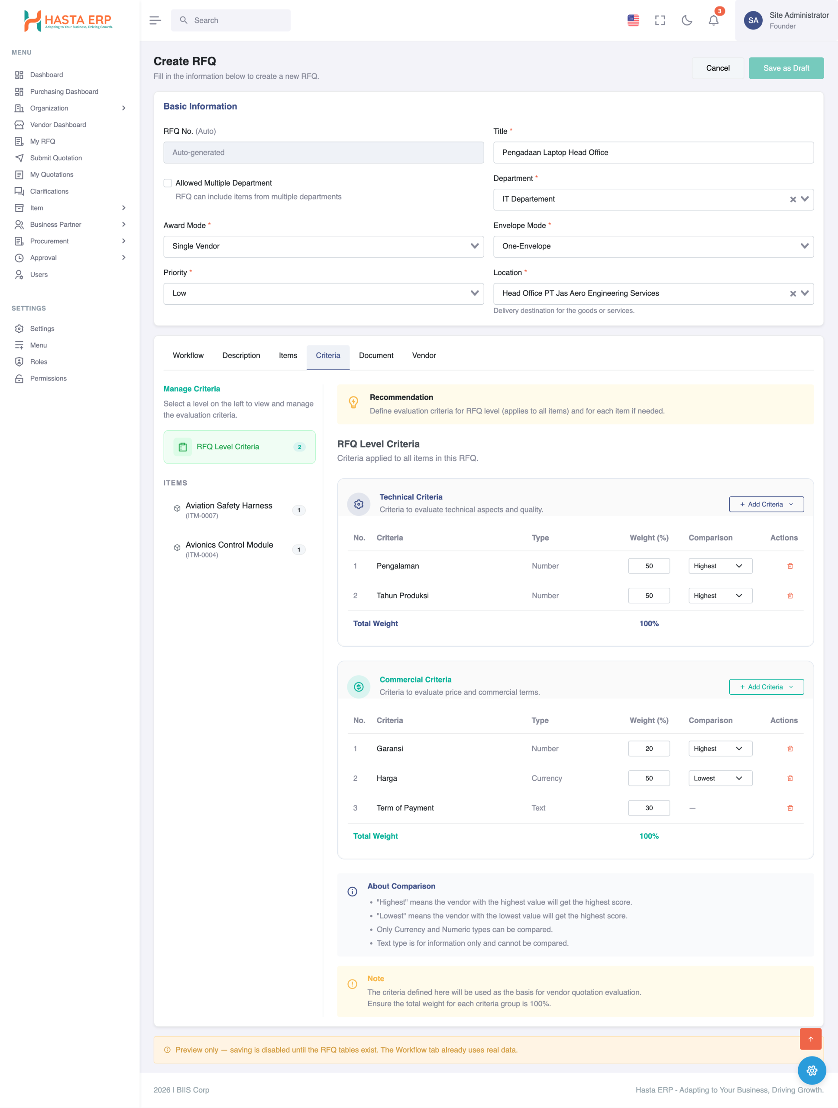Expand the Procurement sidebar menu
Viewport: 838px width, 1108px height.
(69, 241)
